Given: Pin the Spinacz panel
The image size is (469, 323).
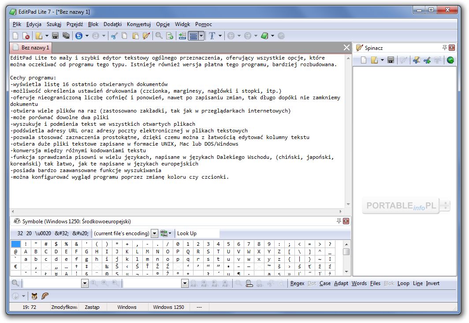Looking at the screenshot, I should (x=444, y=48).
